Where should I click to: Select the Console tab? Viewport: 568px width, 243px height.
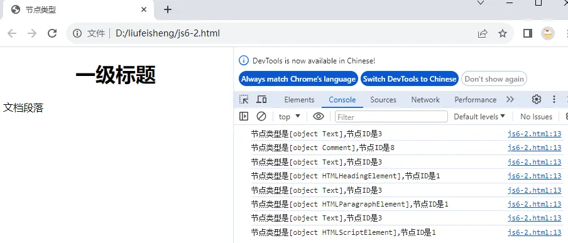[342, 100]
